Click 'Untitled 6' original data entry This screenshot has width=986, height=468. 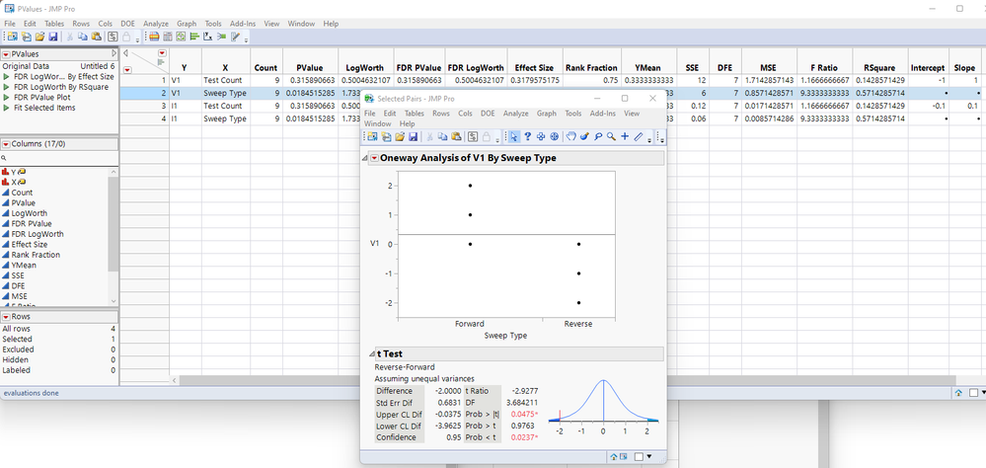[98, 66]
